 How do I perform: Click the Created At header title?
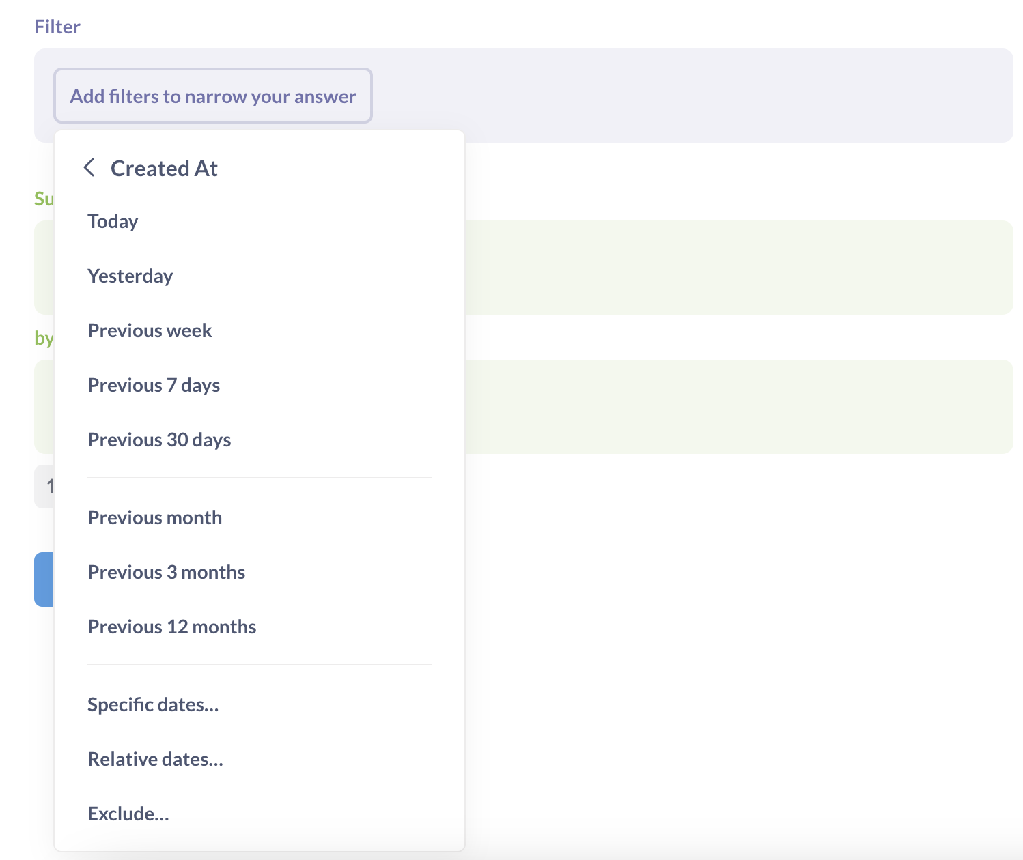(164, 169)
